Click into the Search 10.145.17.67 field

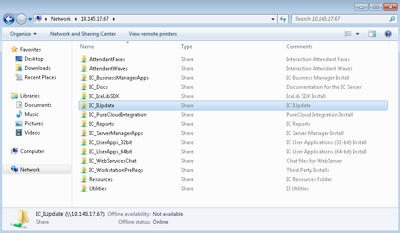point(339,19)
